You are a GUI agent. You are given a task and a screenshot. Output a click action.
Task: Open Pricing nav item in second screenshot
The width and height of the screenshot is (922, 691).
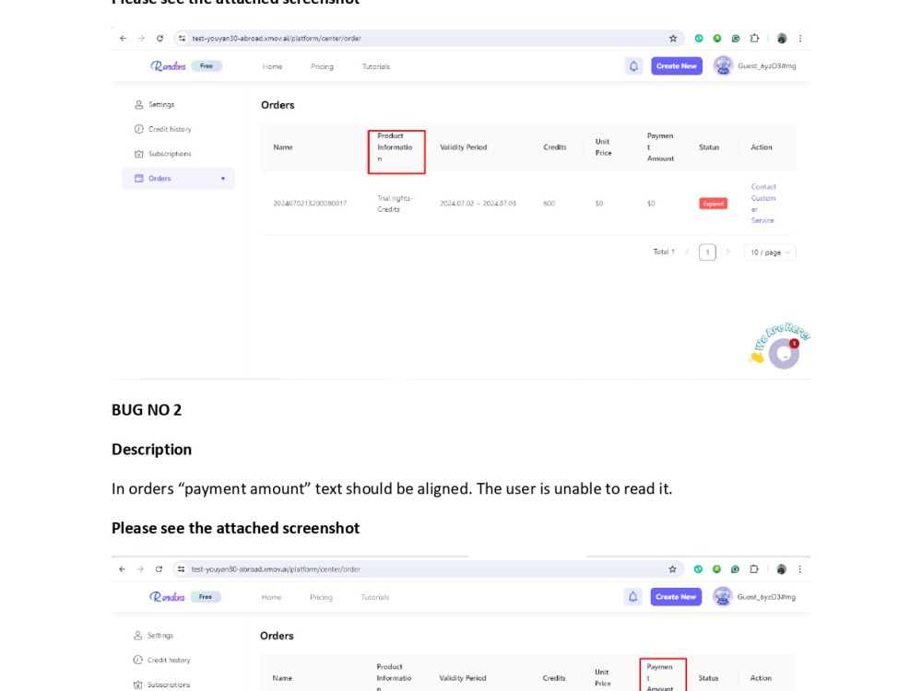(x=321, y=597)
